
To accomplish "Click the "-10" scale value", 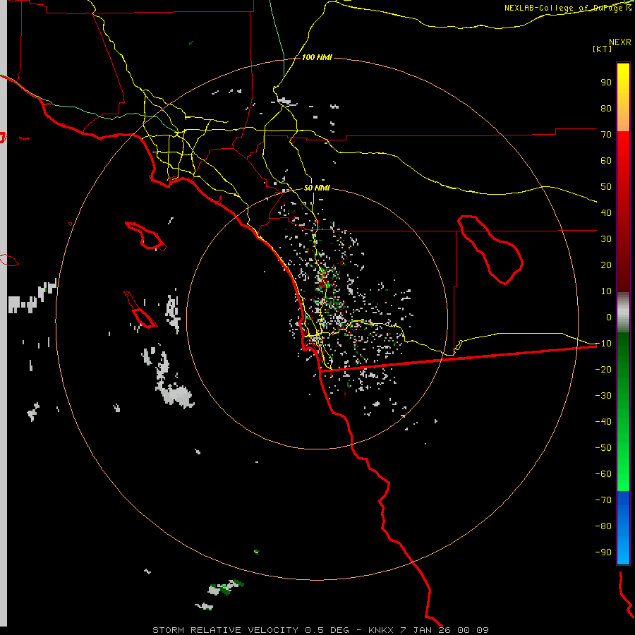I will click(x=603, y=344).
